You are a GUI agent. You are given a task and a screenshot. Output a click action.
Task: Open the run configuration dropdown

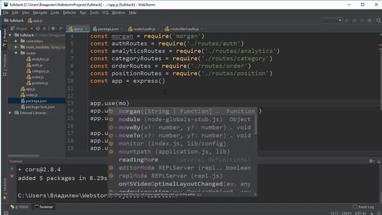coord(332,20)
